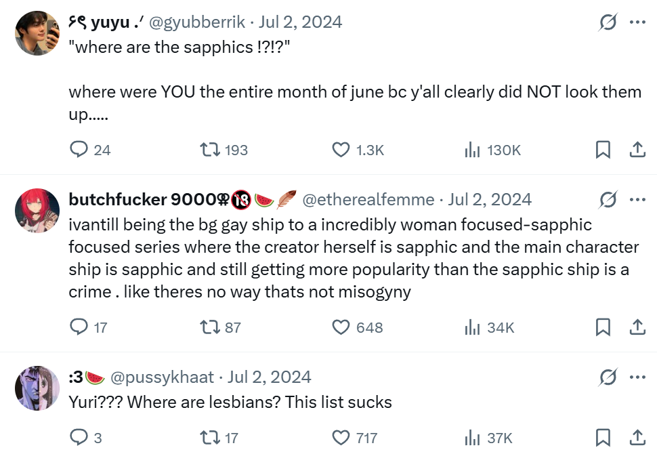Click yuyu's profile picture
Image resolution: width=657 pixels, height=454 pixels.
37,33
